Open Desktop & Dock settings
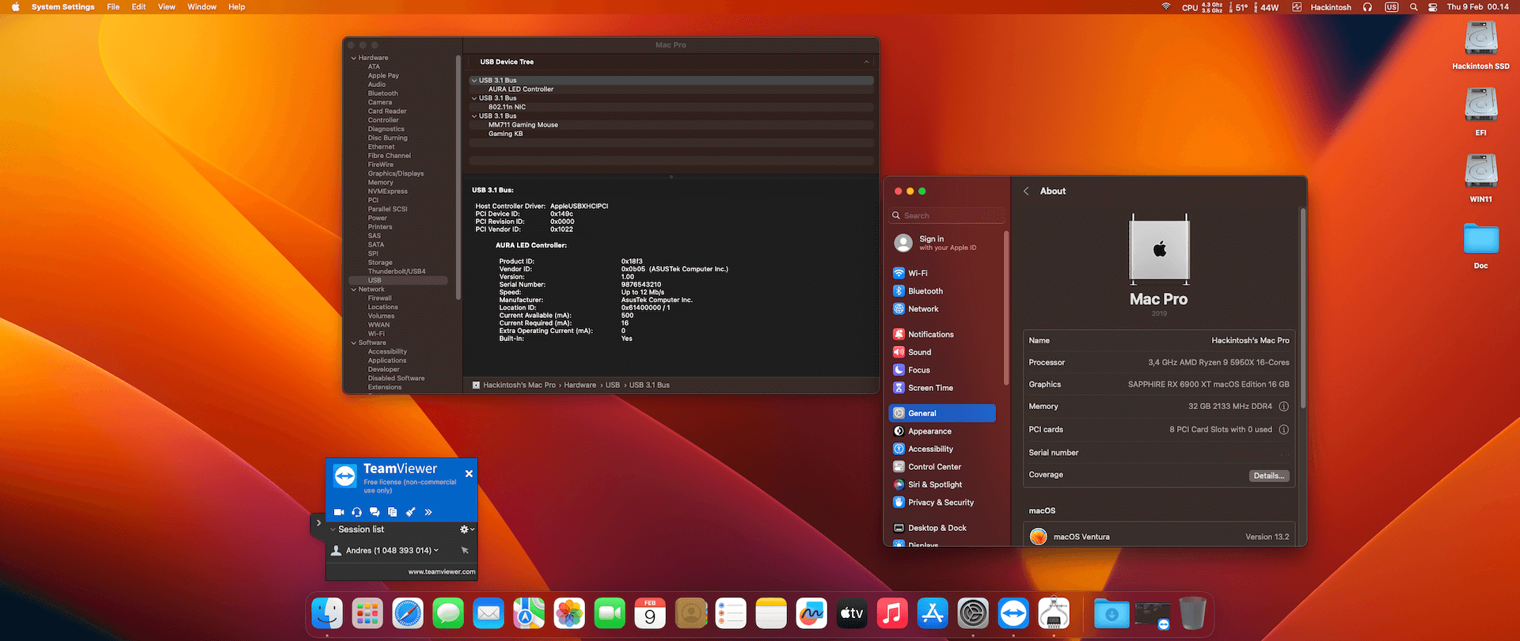The width and height of the screenshot is (1520, 641). (x=942, y=528)
